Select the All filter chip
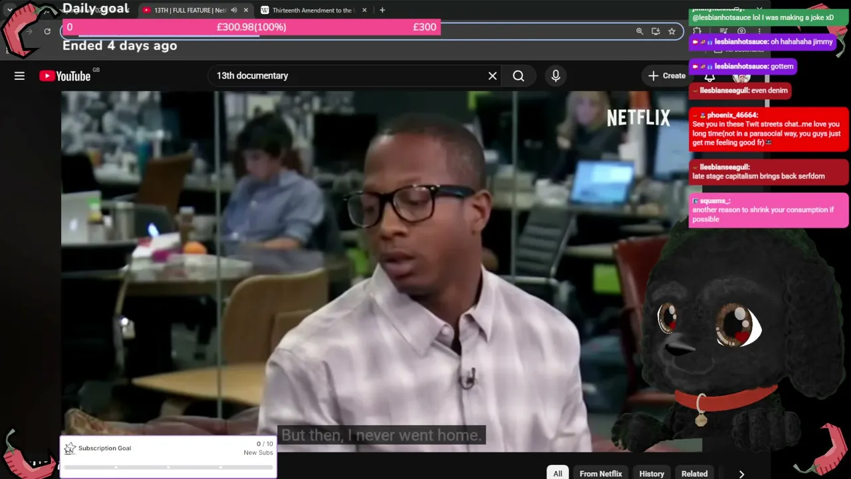 tap(558, 473)
